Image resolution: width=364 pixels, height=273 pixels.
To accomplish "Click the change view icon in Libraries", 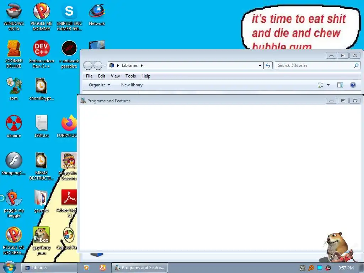I will tap(321, 85).
